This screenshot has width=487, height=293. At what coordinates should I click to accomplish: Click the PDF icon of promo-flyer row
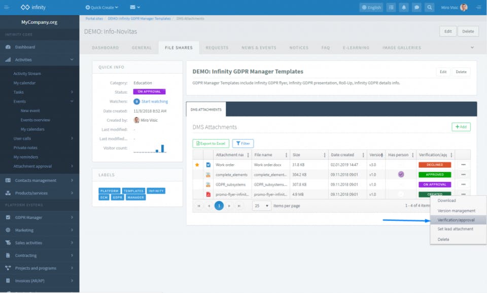pos(208,195)
